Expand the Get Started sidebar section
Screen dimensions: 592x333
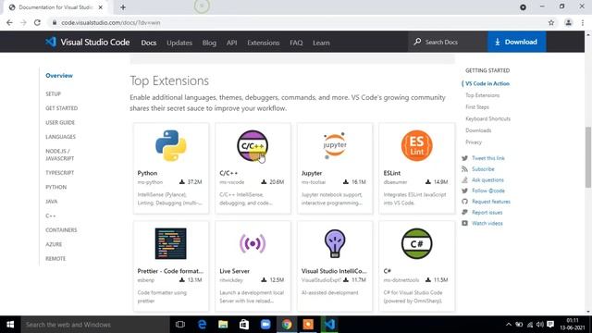(x=62, y=108)
